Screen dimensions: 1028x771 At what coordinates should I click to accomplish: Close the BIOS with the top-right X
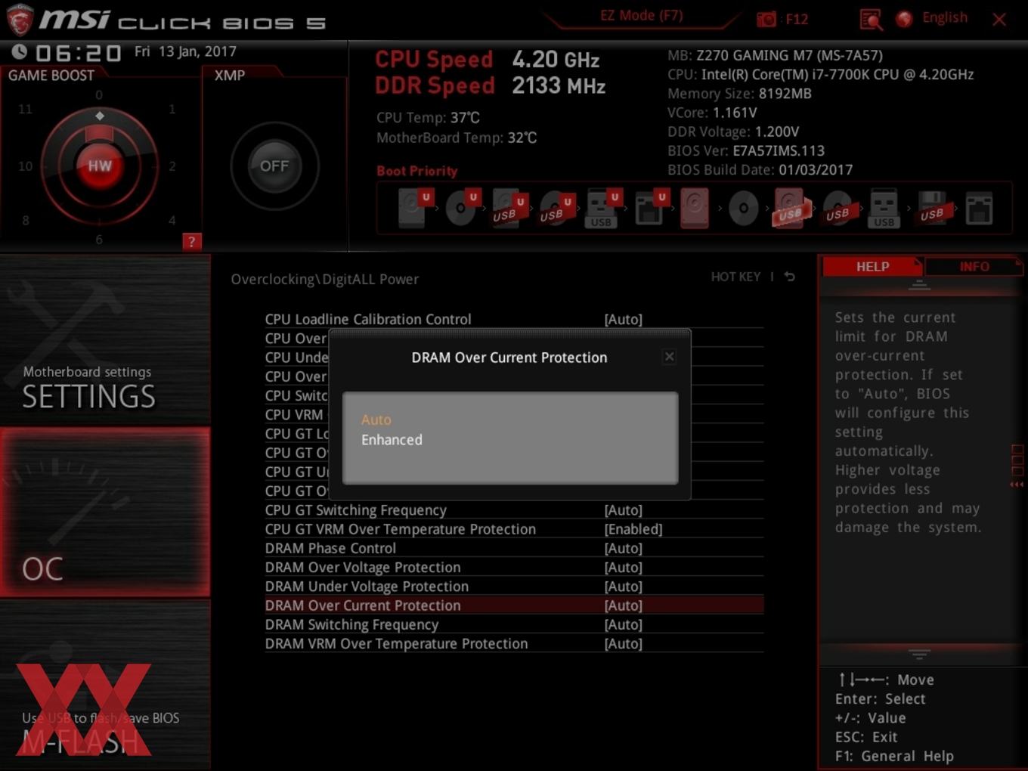[999, 20]
